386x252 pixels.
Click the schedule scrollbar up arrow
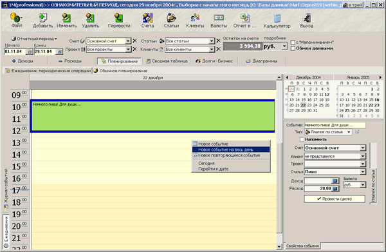pyautogui.click(x=279, y=77)
